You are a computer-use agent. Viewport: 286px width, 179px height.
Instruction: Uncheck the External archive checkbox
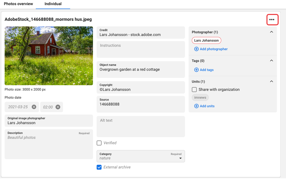click(x=99, y=167)
